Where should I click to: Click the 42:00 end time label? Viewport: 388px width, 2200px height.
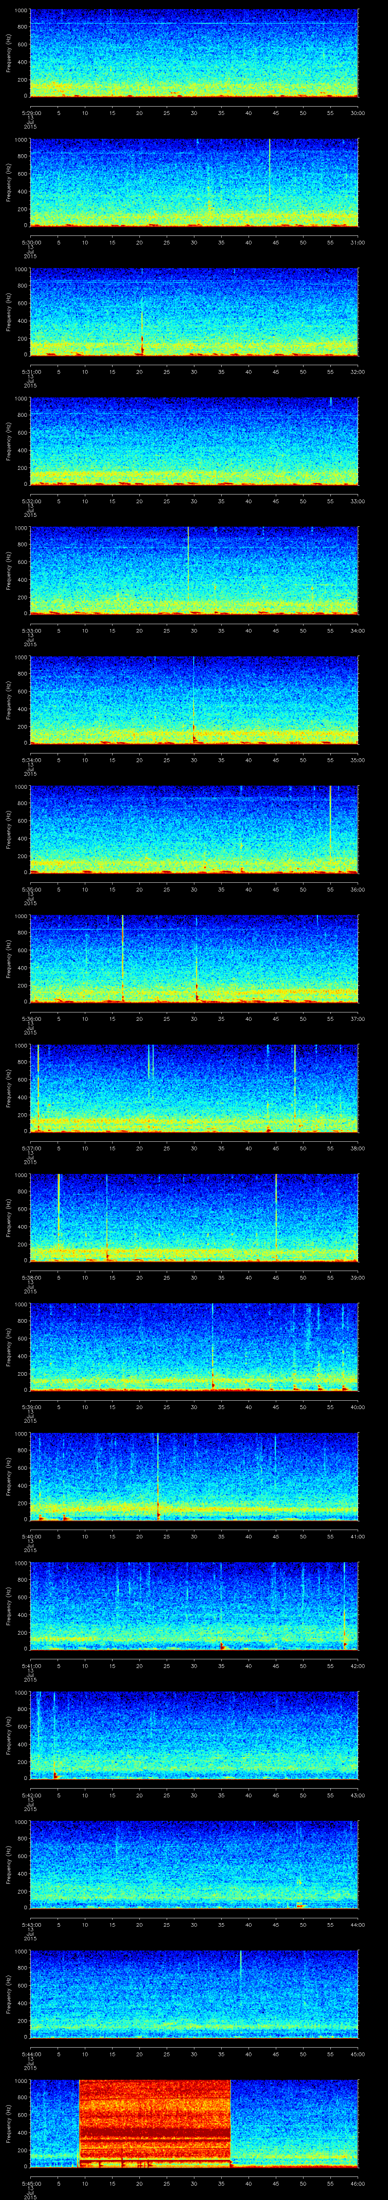point(357,1665)
